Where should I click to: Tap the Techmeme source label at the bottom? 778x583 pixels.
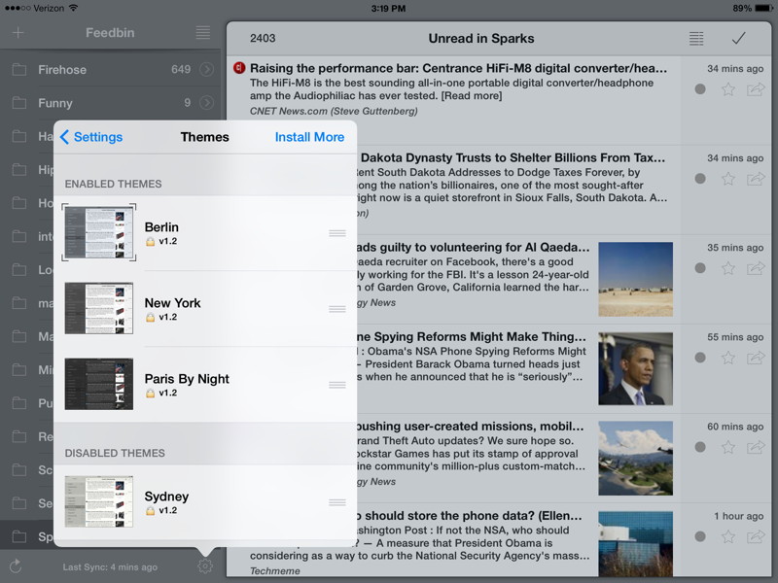(x=275, y=571)
